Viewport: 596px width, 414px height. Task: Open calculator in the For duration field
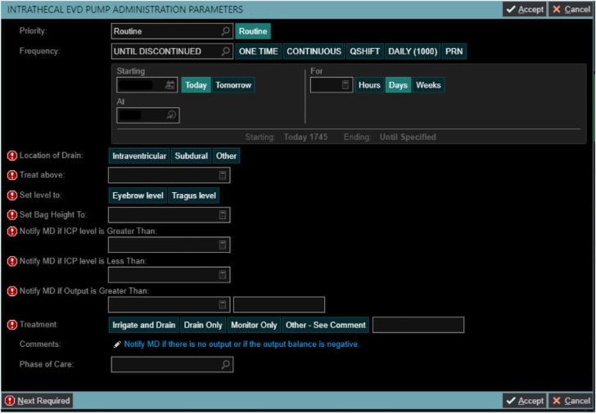[345, 85]
